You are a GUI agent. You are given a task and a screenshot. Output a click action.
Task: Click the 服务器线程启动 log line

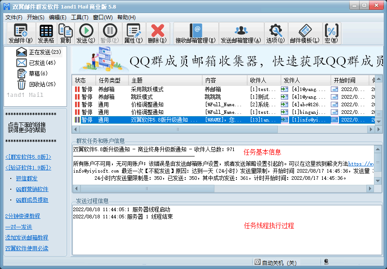[122, 209]
